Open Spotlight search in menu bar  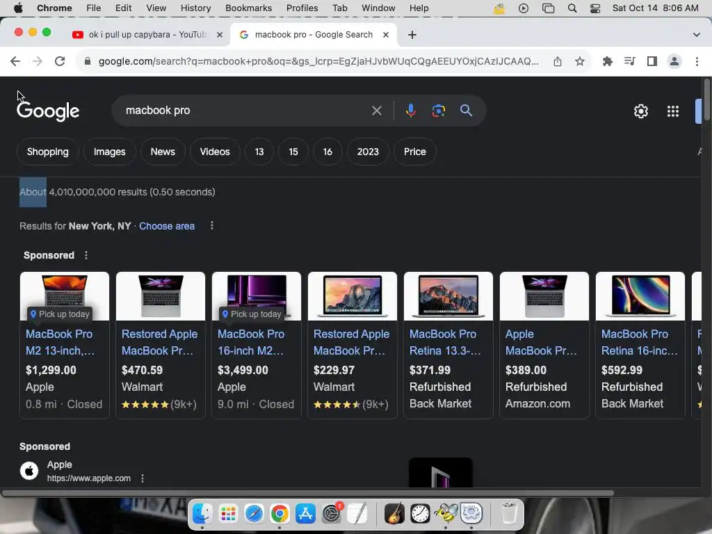(572, 8)
